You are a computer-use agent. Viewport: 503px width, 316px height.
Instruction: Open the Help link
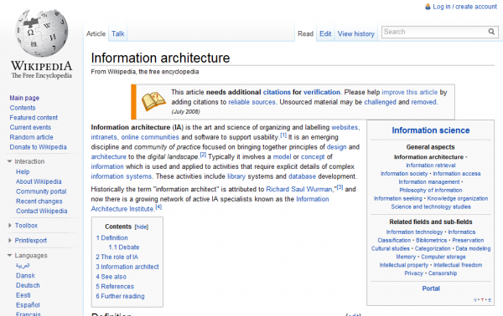point(23,171)
